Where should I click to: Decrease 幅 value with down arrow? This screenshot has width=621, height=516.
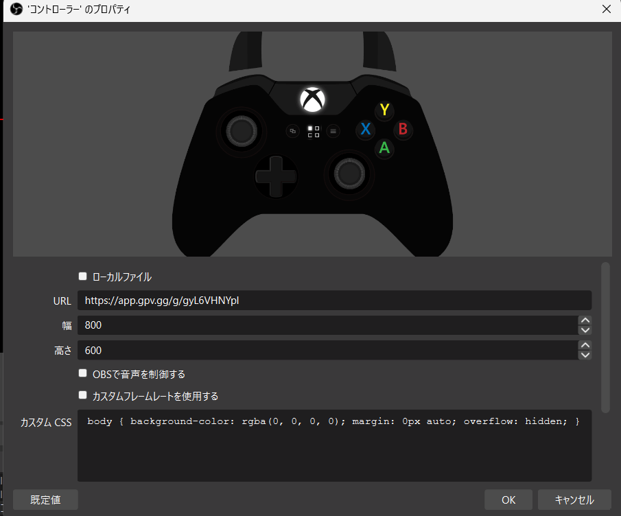585,330
